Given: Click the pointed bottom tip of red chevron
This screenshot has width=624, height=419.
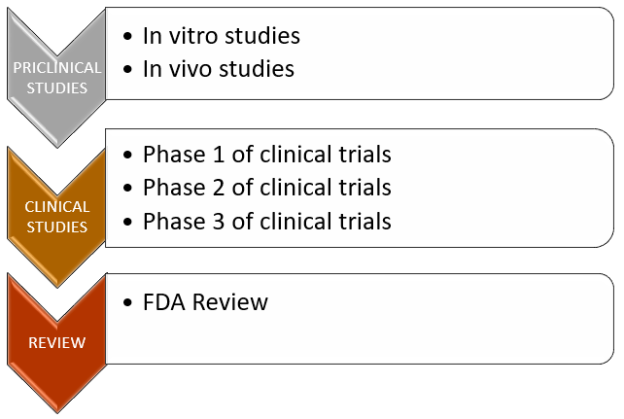Looking at the screenshot, I should tap(56, 407).
